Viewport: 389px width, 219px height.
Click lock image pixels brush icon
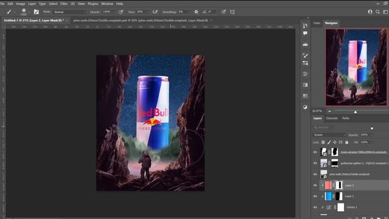329,142
